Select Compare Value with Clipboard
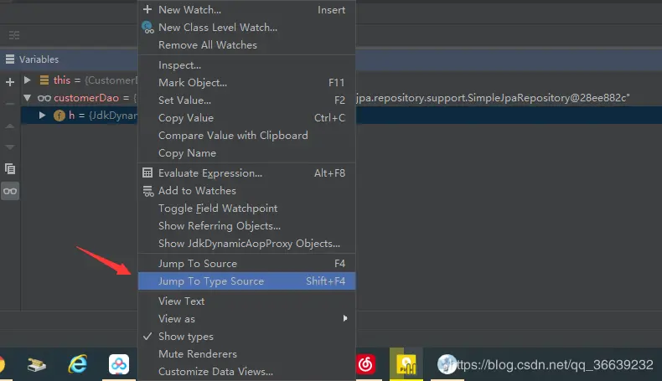Image resolution: width=662 pixels, height=381 pixels. [246, 136]
